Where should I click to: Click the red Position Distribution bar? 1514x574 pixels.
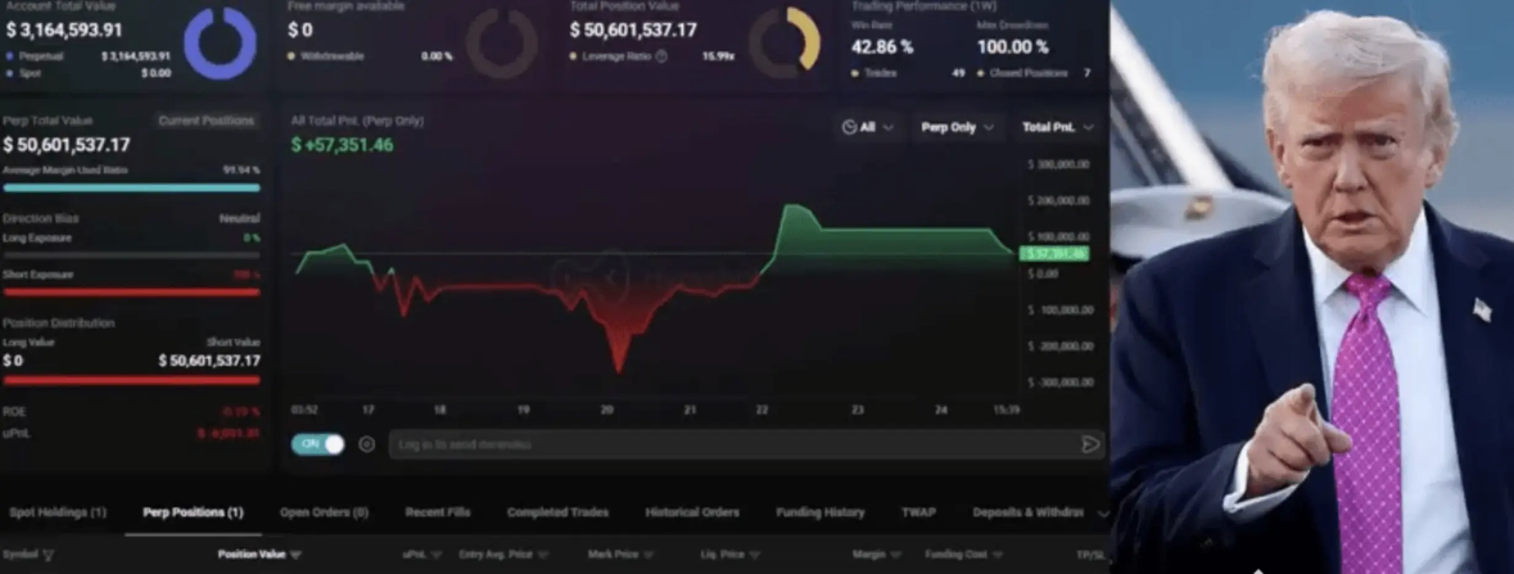(x=132, y=381)
